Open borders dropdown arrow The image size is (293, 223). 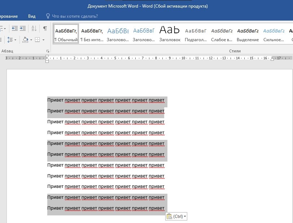tap(43, 40)
